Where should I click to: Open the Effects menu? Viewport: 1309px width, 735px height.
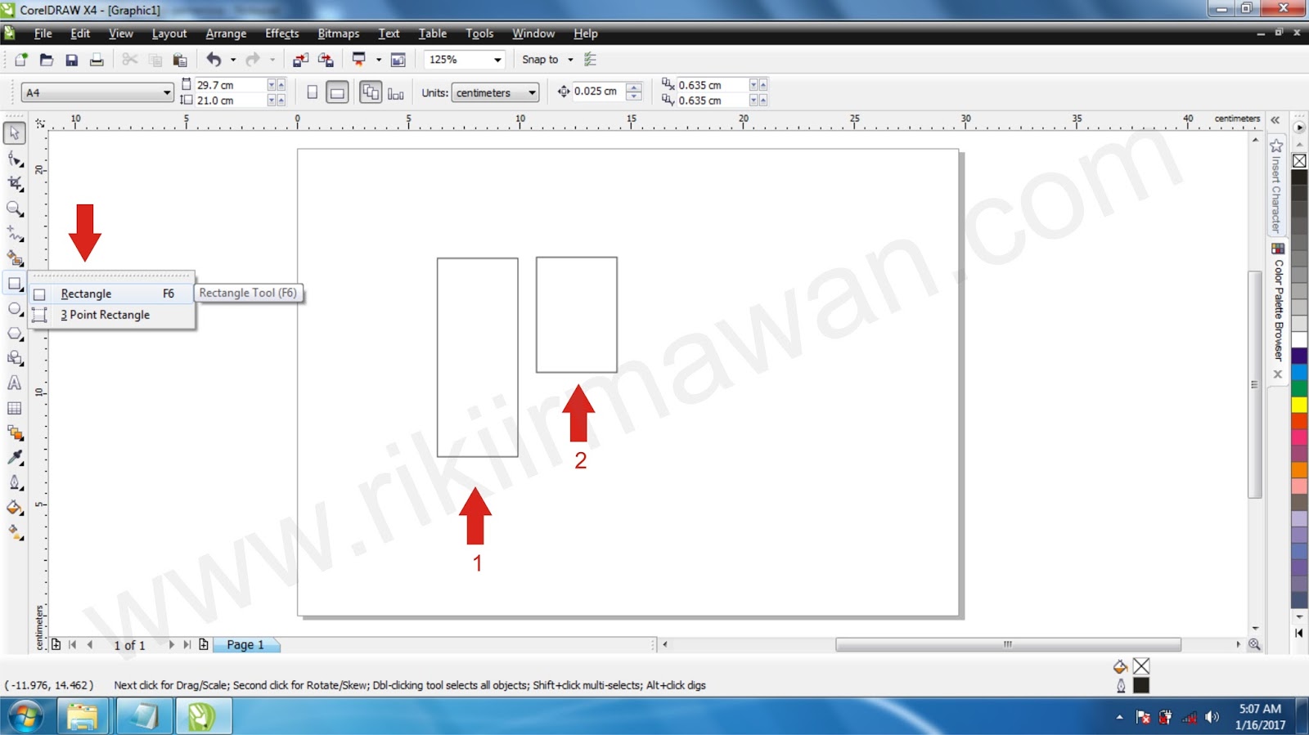(x=282, y=34)
